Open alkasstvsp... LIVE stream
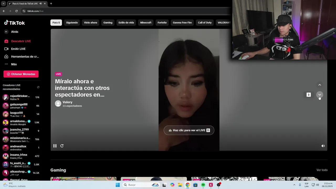 (x=21, y=173)
